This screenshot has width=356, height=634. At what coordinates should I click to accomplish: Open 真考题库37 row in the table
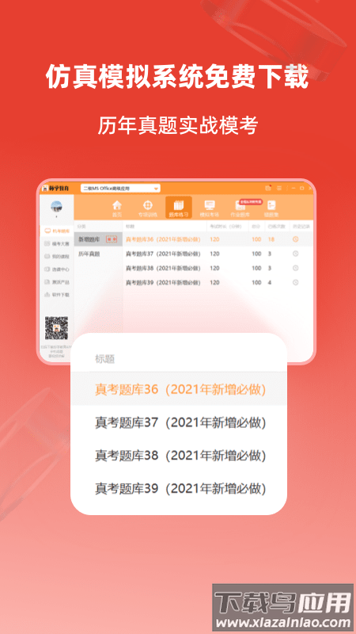[218, 254]
